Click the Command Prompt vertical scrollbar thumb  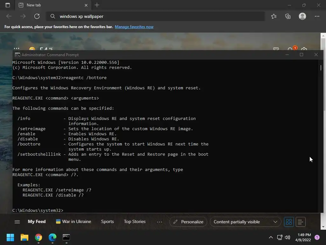321,68
